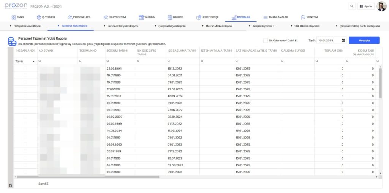Image resolution: width=389 pixels, height=193 pixels.
Task: Tick Hesaplandı checkbox for the 10.01.1990 row
Action: pyautogui.click(x=25, y=75)
